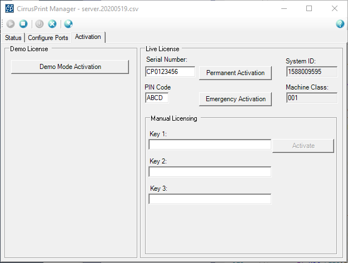Click the "Manual Licensing" group label
Image resolution: width=348 pixels, height=263 pixels.
174,118
